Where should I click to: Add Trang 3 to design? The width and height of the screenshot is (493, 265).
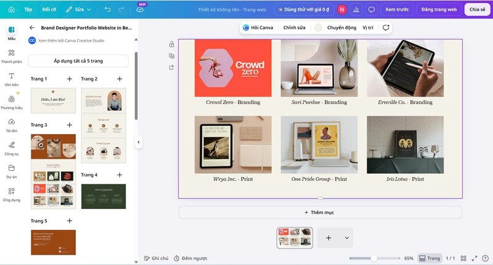(x=70, y=125)
